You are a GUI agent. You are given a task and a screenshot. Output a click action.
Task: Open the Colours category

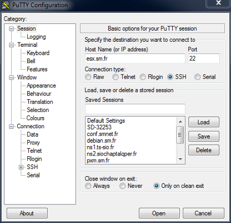pos(36,118)
